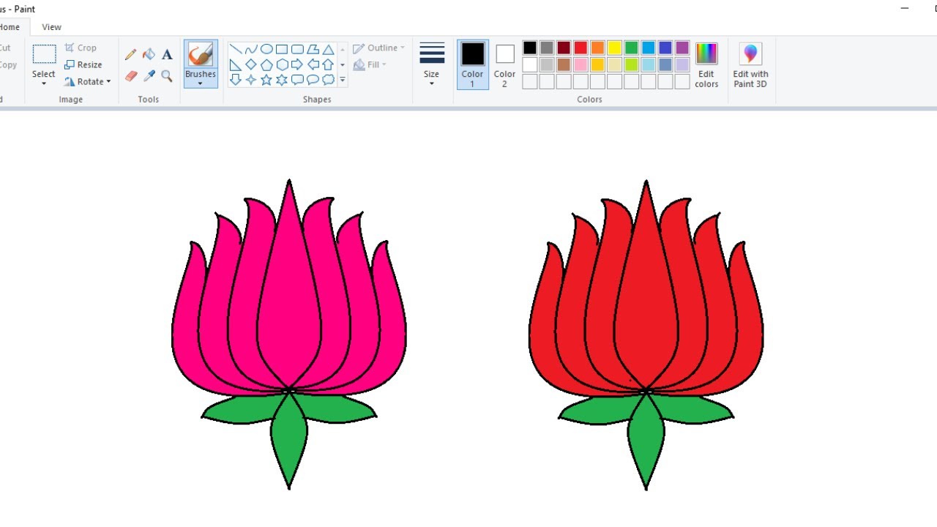Choose the Hexagon shape
Viewport: 937px width, 527px height.
(282, 65)
